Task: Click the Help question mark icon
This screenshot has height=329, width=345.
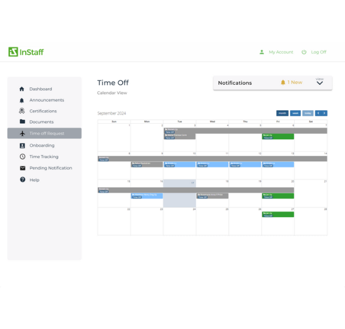Action: point(22,180)
